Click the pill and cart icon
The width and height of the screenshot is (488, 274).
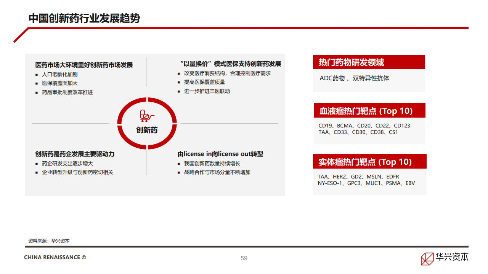[147, 116]
